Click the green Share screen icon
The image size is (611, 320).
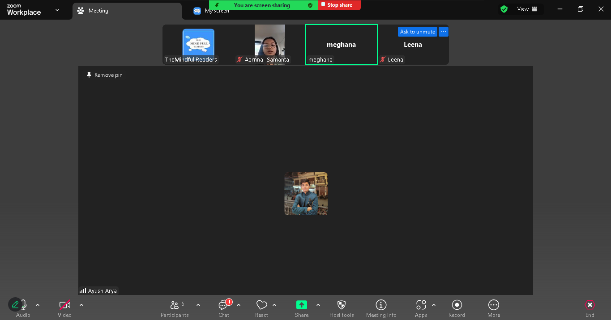302,305
